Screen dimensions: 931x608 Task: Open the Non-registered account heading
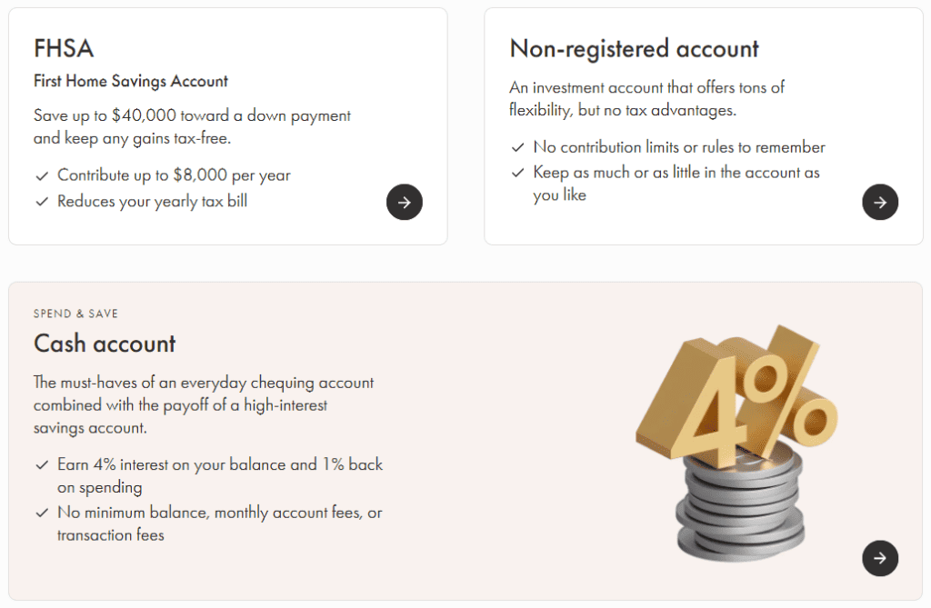634,48
